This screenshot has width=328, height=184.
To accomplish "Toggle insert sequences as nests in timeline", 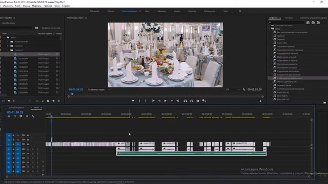I will 9,116.
